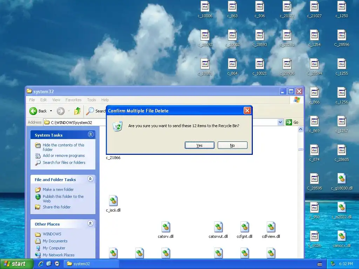Click Share this folder link
This screenshot has width=359, height=269.
coord(56,207)
